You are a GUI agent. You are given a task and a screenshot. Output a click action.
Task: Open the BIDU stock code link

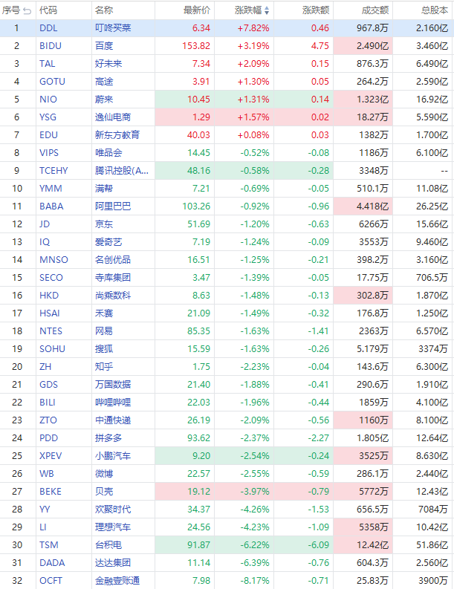pyautogui.click(x=50, y=45)
